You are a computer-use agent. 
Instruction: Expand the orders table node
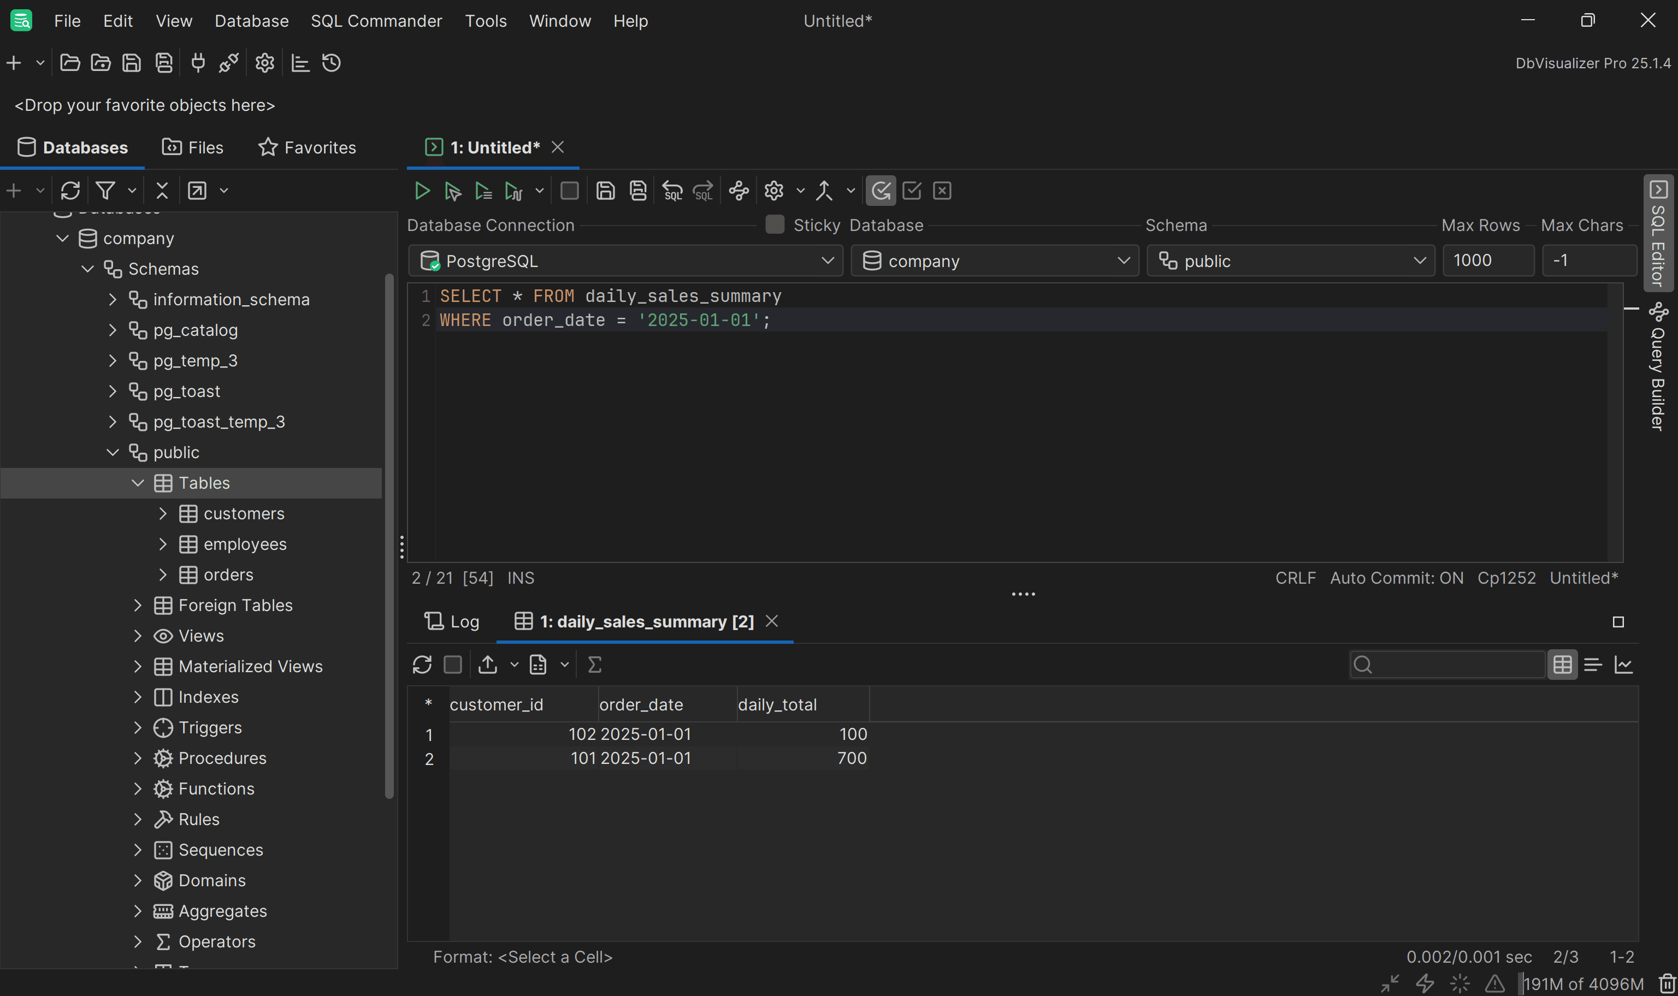point(163,574)
